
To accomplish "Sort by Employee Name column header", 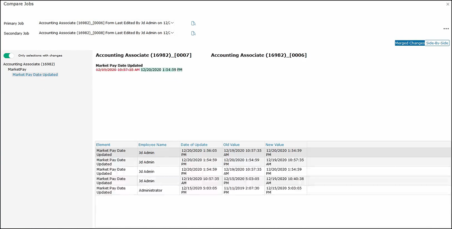I will click(153, 145).
